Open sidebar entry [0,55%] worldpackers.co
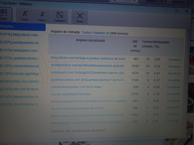194x145 pixels. pyautogui.click(x=21, y=43)
